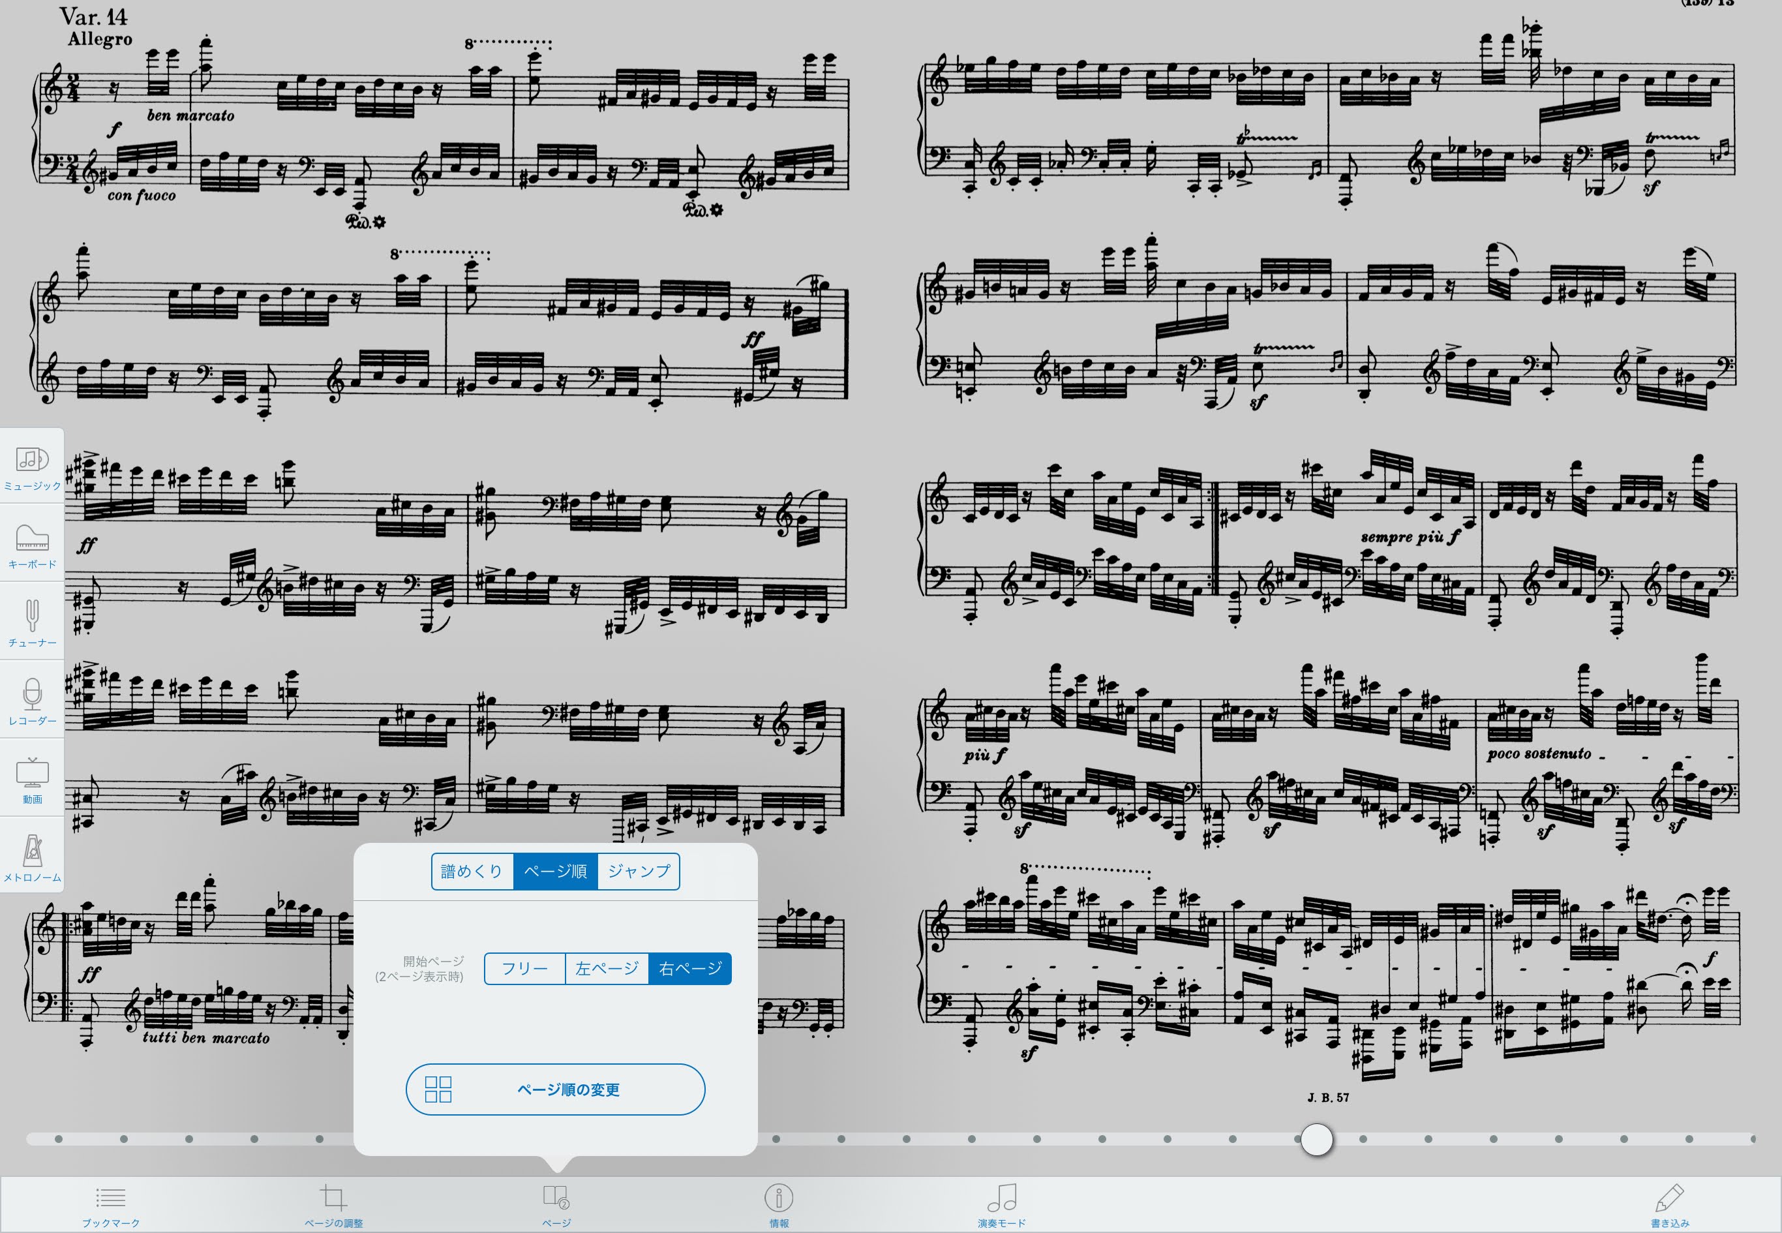This screenshot has height=1233, width=1782.
Task: Set start page to 左ページ
Action: click(x=607, y=969)
